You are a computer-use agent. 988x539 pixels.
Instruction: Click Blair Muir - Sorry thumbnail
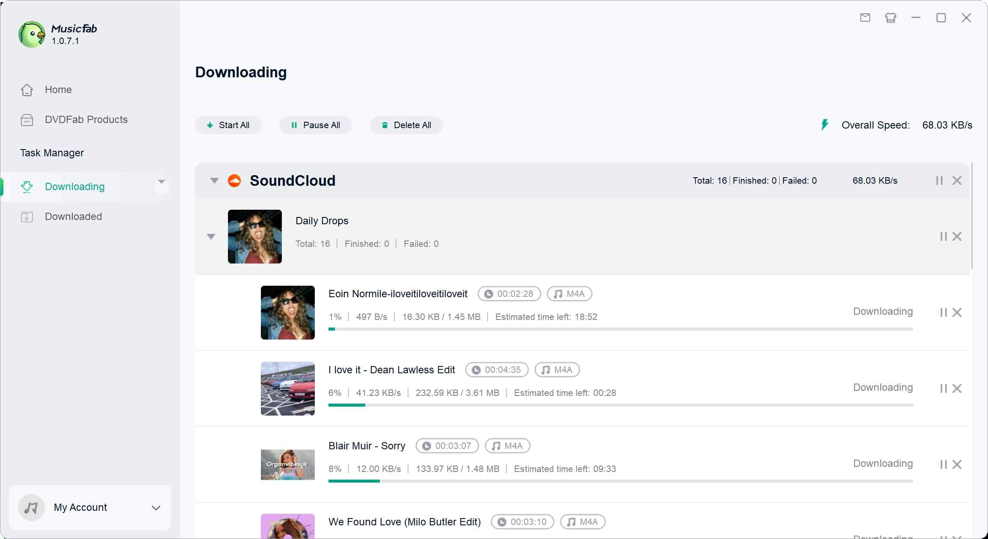tap(288, 465)
